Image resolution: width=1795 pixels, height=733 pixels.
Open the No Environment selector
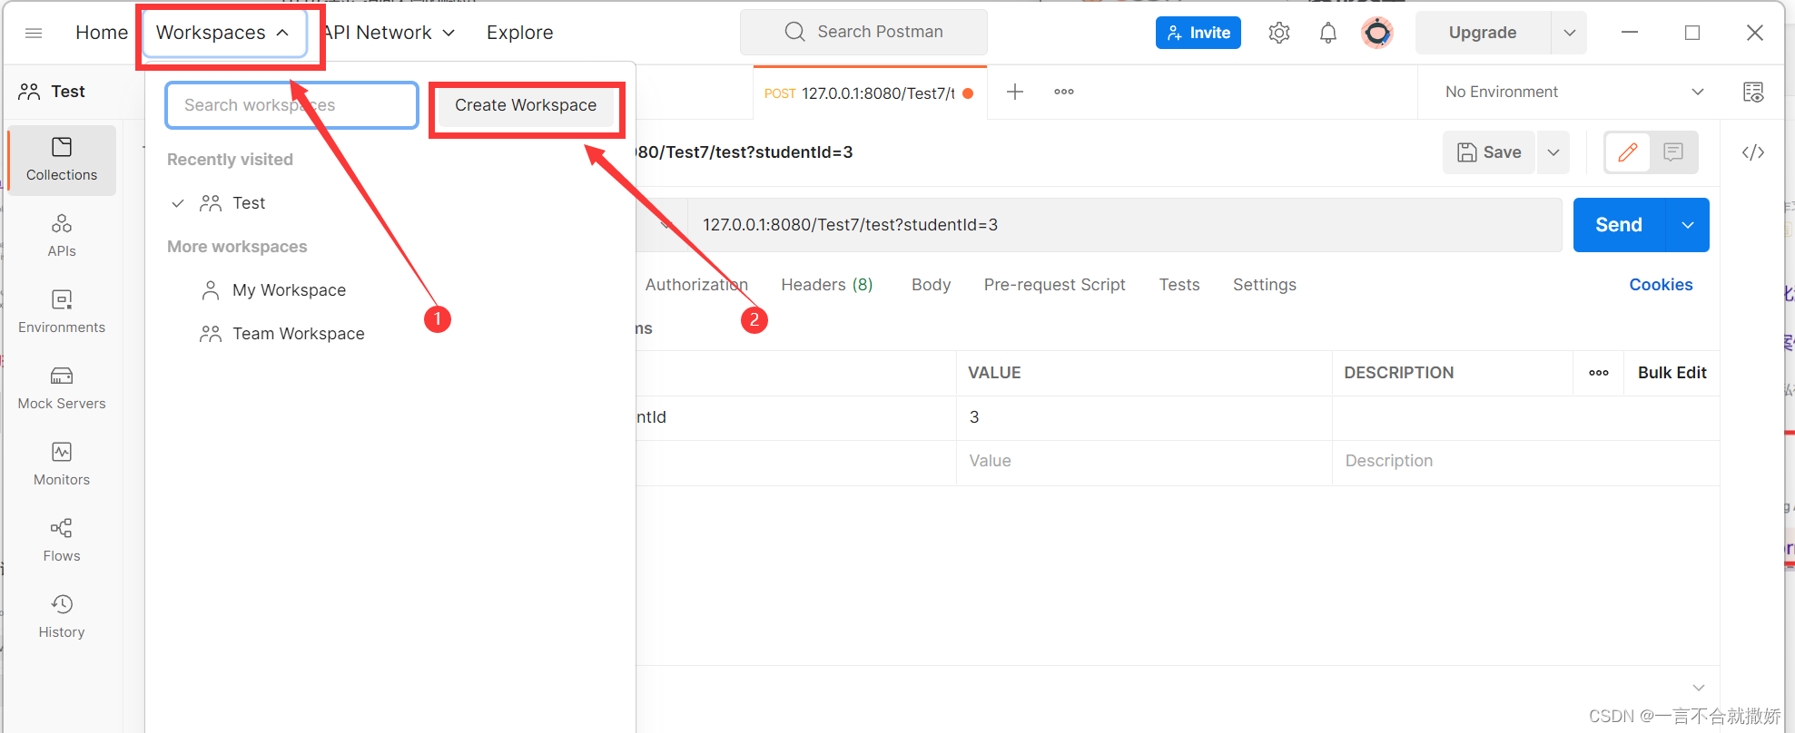click(1573, 92)
